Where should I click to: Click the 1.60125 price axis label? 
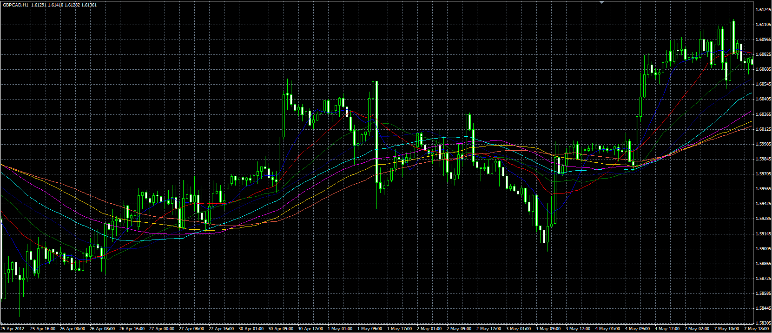(x=763, y=129)
